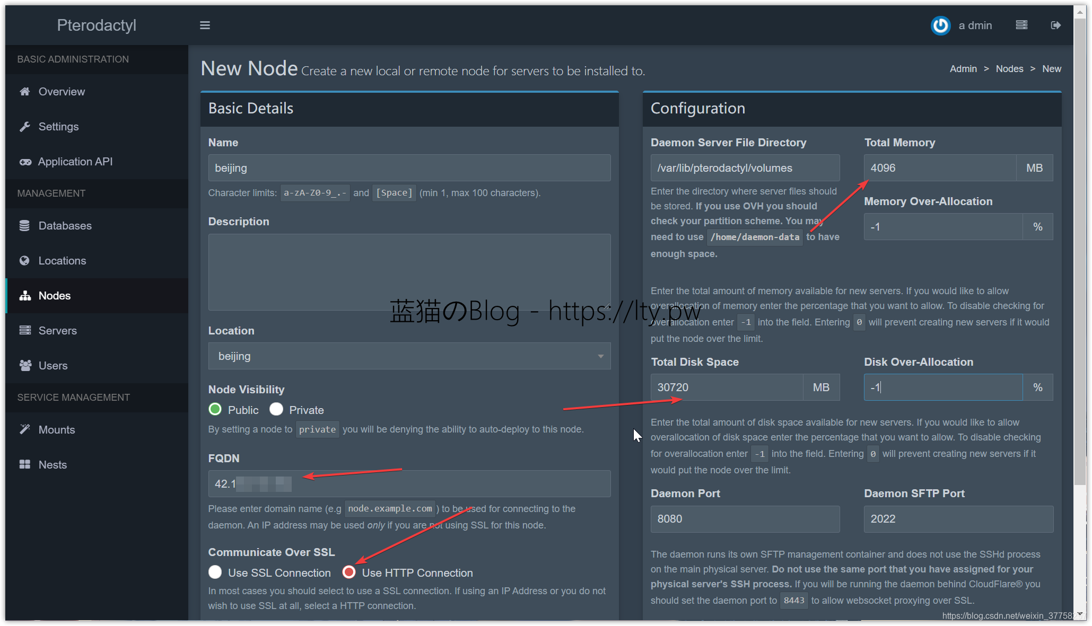Image resolution: width=1092 pixels, height=626 pixels.
Task: Open Overview via the home icon
Action: point(25,92)
